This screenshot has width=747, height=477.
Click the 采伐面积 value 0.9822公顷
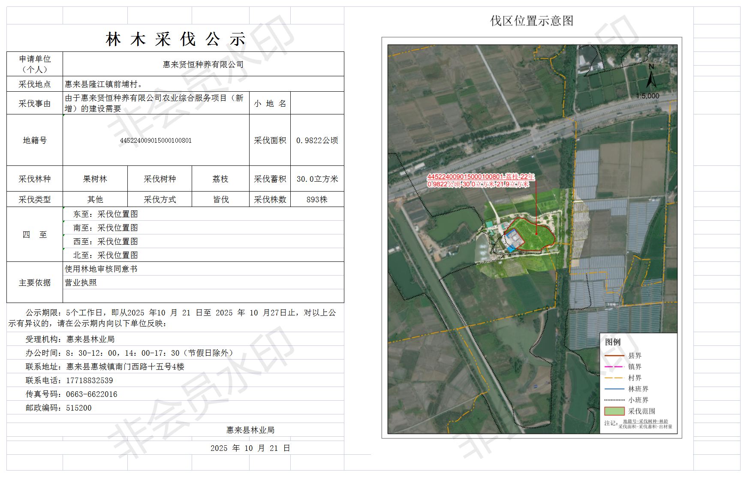tap(317, 140)
